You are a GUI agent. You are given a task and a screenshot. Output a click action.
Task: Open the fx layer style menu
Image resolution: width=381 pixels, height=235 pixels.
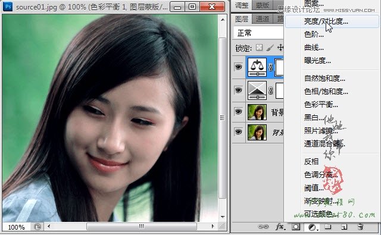click(280, 227)
